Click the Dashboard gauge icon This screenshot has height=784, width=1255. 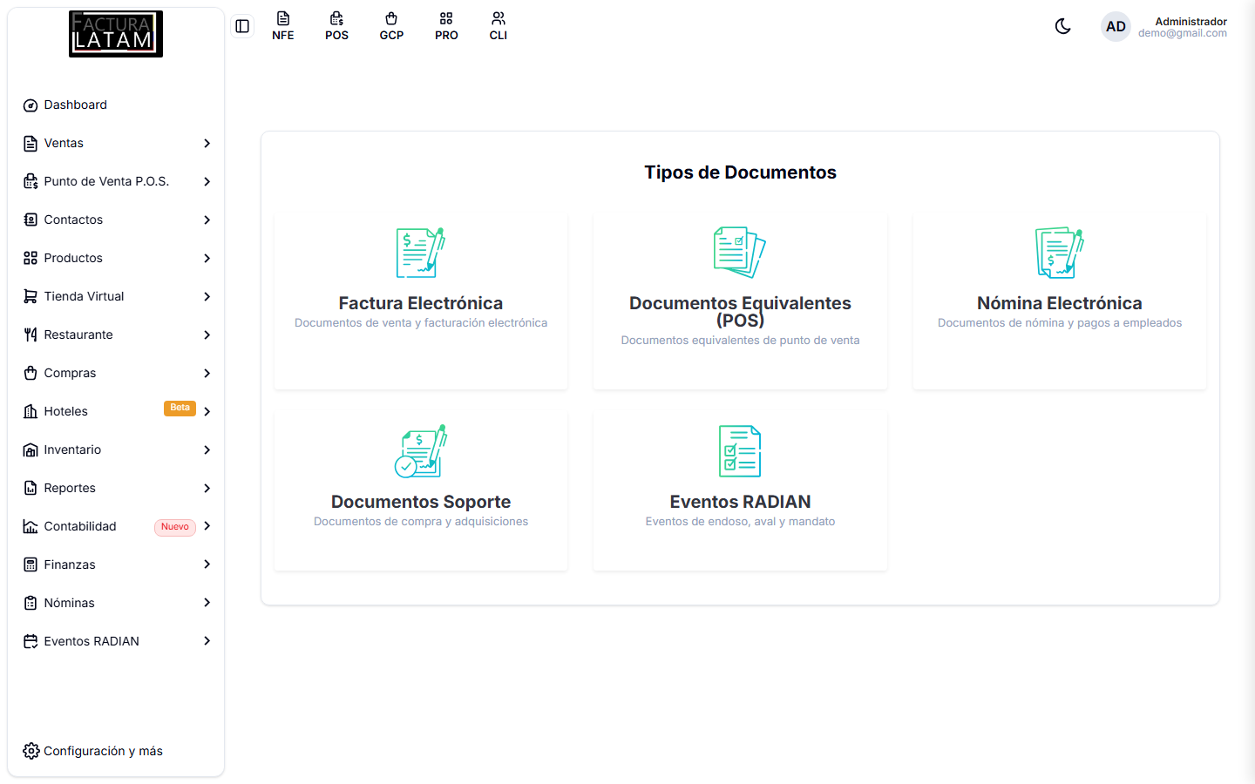(31, 105)
